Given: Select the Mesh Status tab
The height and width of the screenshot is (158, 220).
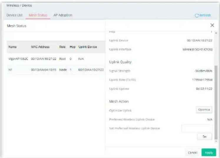Looking at the screenshot, I should pyautogui.click(x=38, y=15).
